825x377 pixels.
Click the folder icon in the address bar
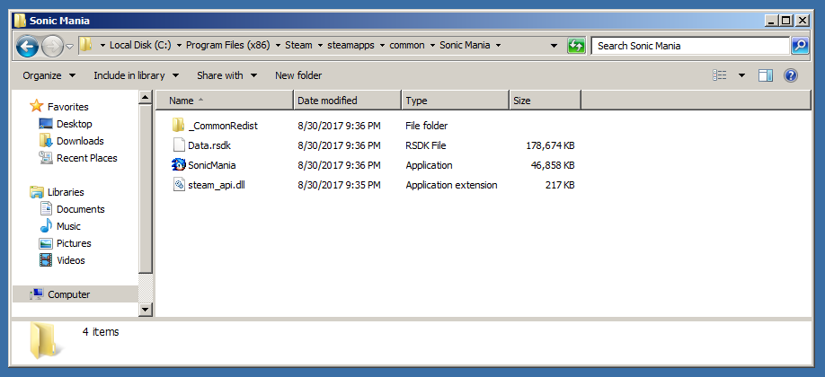(x=86, y=45)
